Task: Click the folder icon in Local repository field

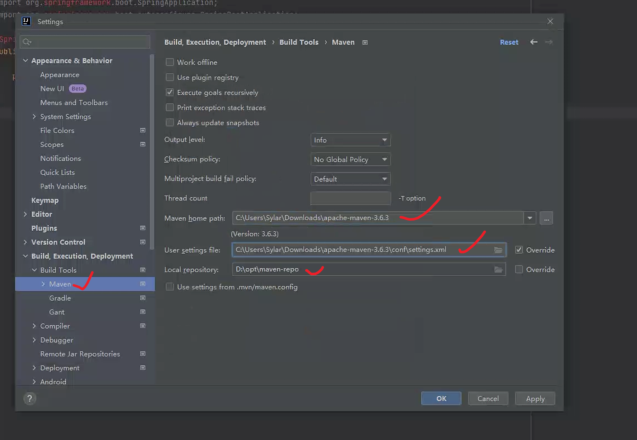Action: (498, 270)
